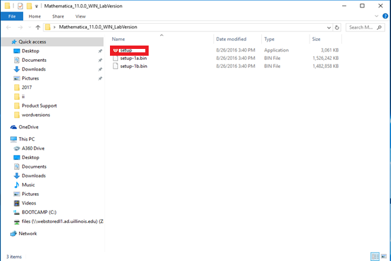The width and height of the screenshot is (391, 261).
Task: Open Explorer help with question mark icon
Action: pyautogui.click(x=385, y=16)
